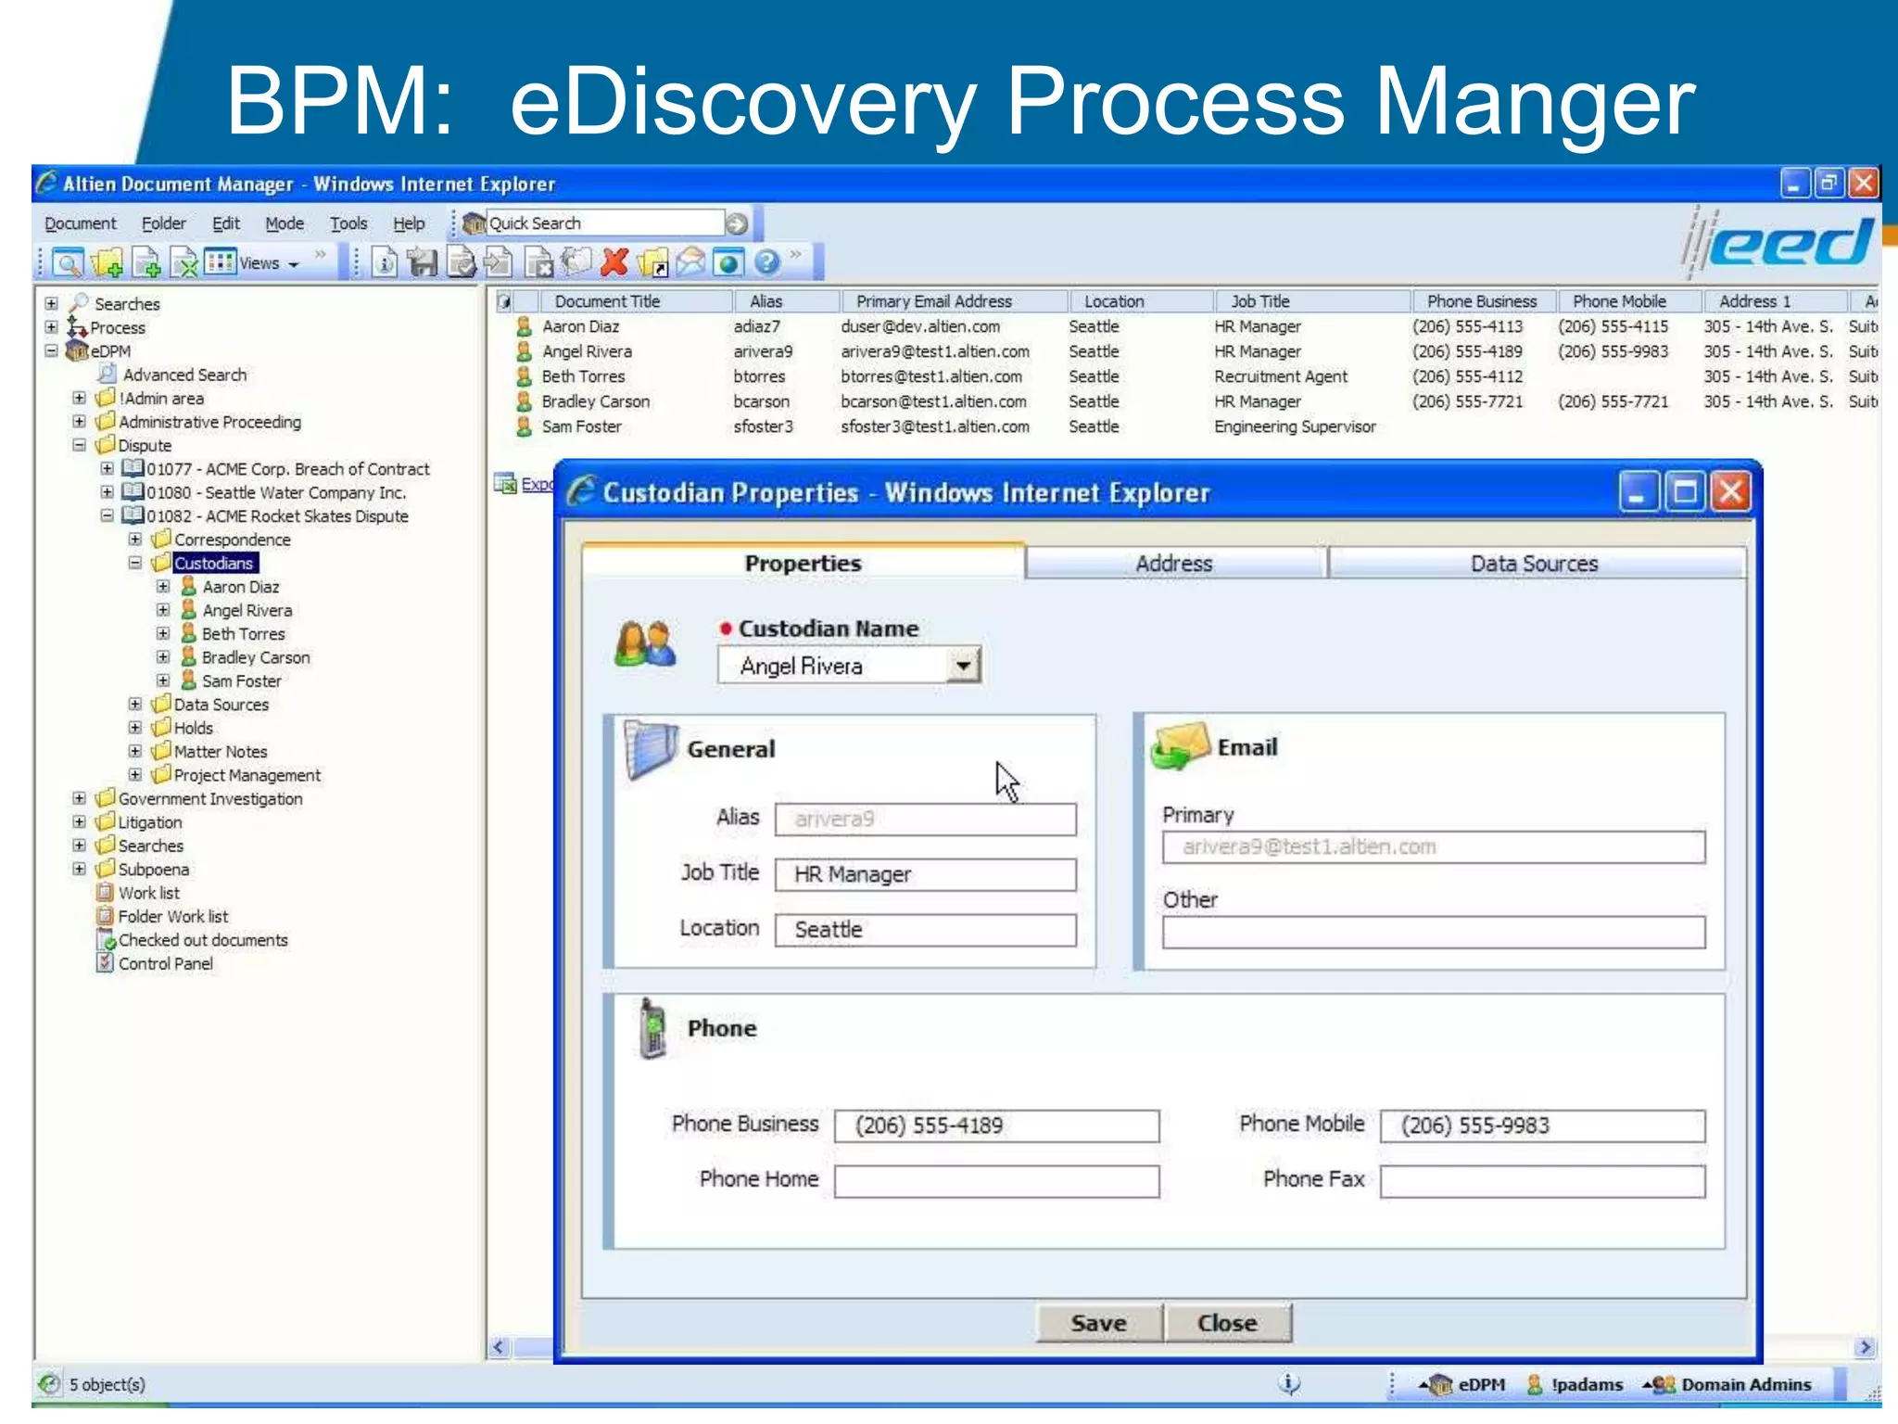Click the Quick Search input field
This screenshot has height=1424, width=1898.
pos(604,223)
